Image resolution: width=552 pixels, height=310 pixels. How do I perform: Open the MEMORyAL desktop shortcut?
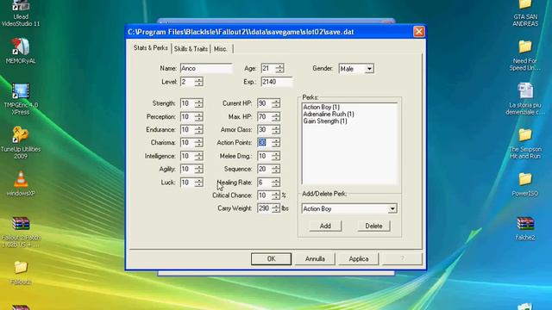click(21, 51)
